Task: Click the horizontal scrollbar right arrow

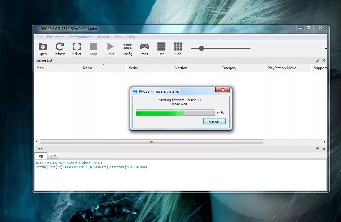Action: click(325, 142)
